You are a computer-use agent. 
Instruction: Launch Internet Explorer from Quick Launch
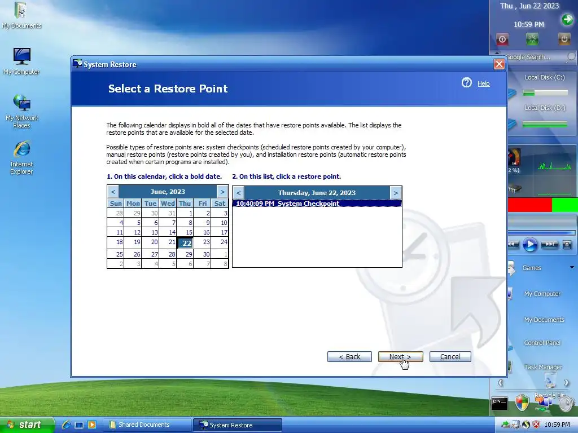pyautogui.click(x=67, y=425)
